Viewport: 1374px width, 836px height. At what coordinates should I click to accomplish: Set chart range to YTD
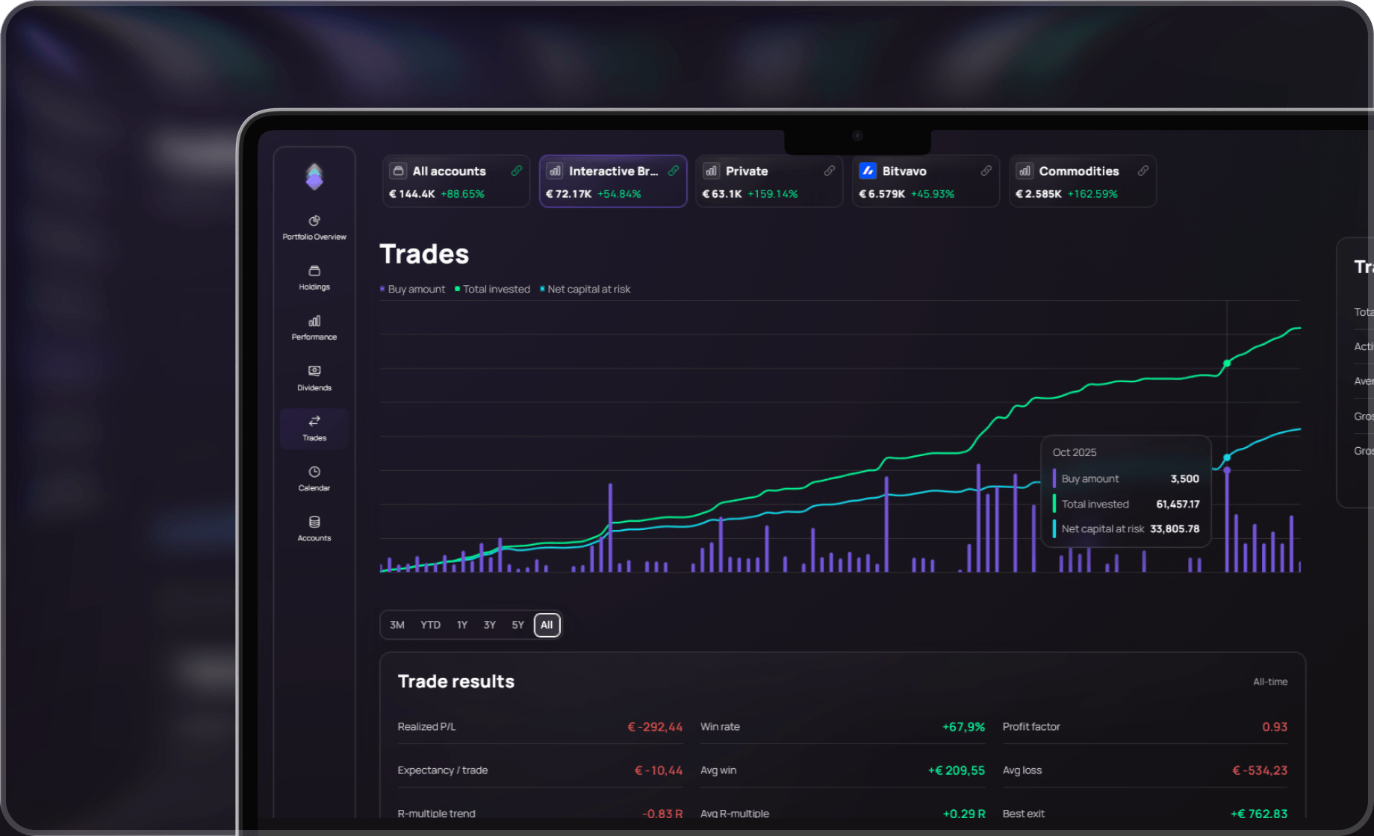coord(430,625)
